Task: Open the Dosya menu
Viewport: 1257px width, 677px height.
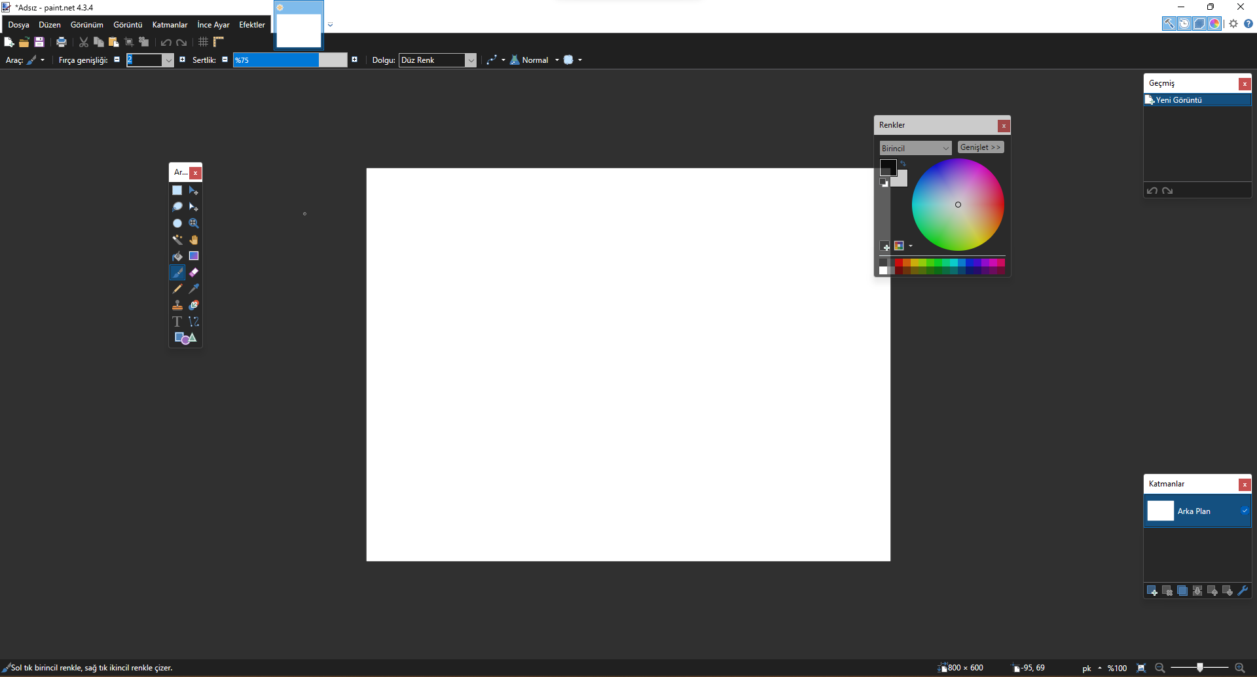Action: [x=18, y=24]
